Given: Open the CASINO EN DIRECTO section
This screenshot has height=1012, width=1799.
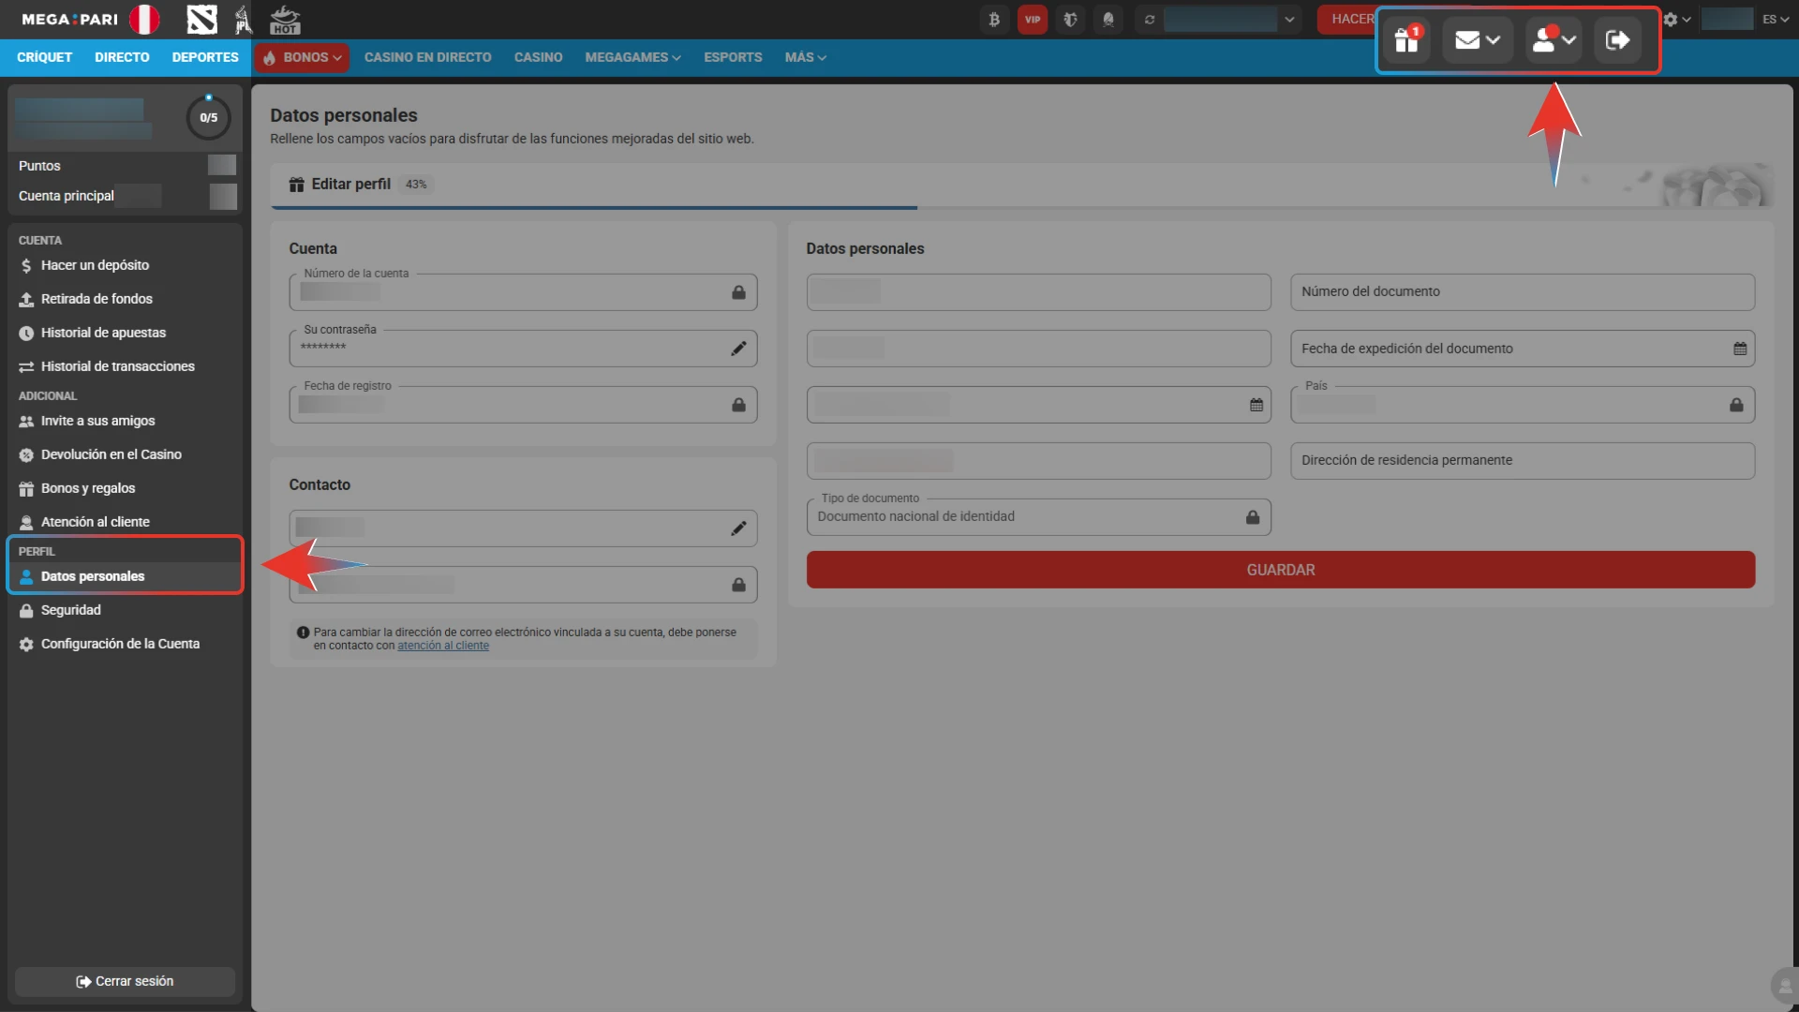Looking at the screenshot, I should (x=427, y=57).
